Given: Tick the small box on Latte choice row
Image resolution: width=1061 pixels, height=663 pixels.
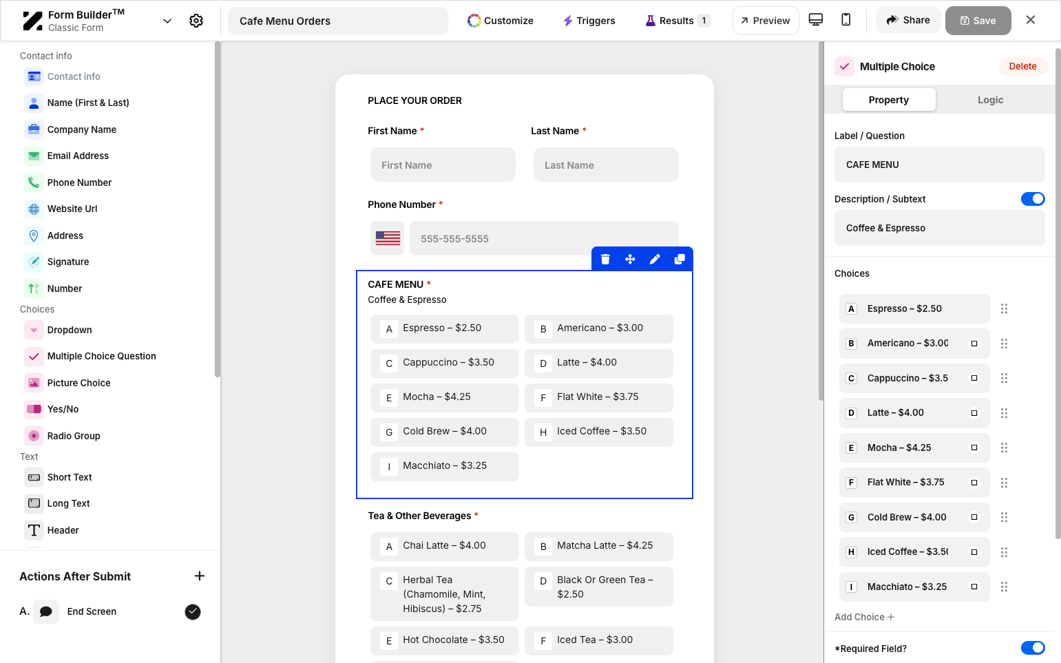Looking at the screenshot, I should tap(974, 413).
